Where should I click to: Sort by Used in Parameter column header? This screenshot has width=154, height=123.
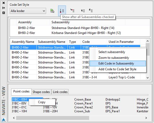pos(124,42)
